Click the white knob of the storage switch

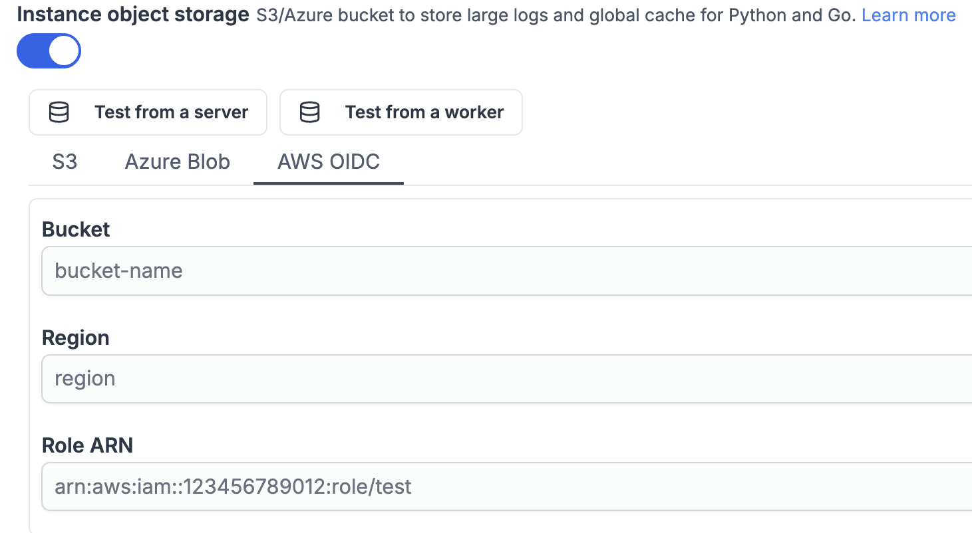[64, 51]
